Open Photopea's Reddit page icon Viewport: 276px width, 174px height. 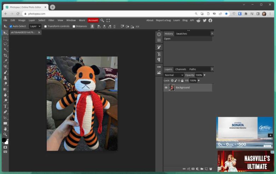[x=199, y=21]
